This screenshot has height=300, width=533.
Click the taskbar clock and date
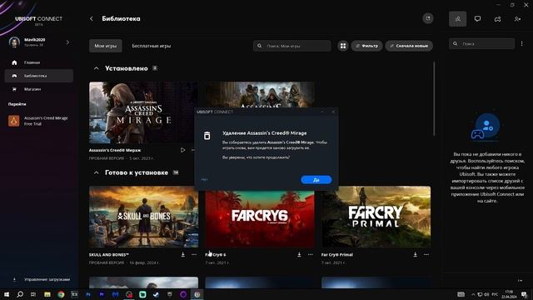[x=509, y=294]
